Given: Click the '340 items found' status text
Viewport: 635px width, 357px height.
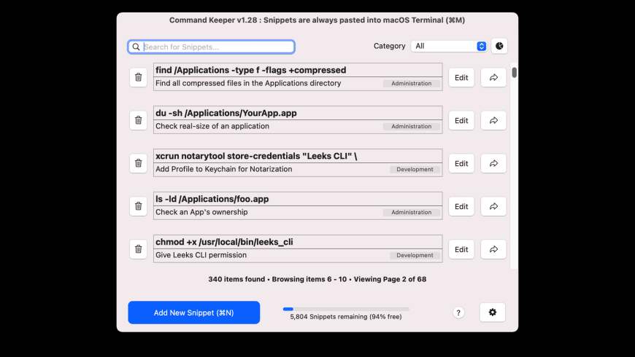Looking at the screenshot, I should (236, 279).
